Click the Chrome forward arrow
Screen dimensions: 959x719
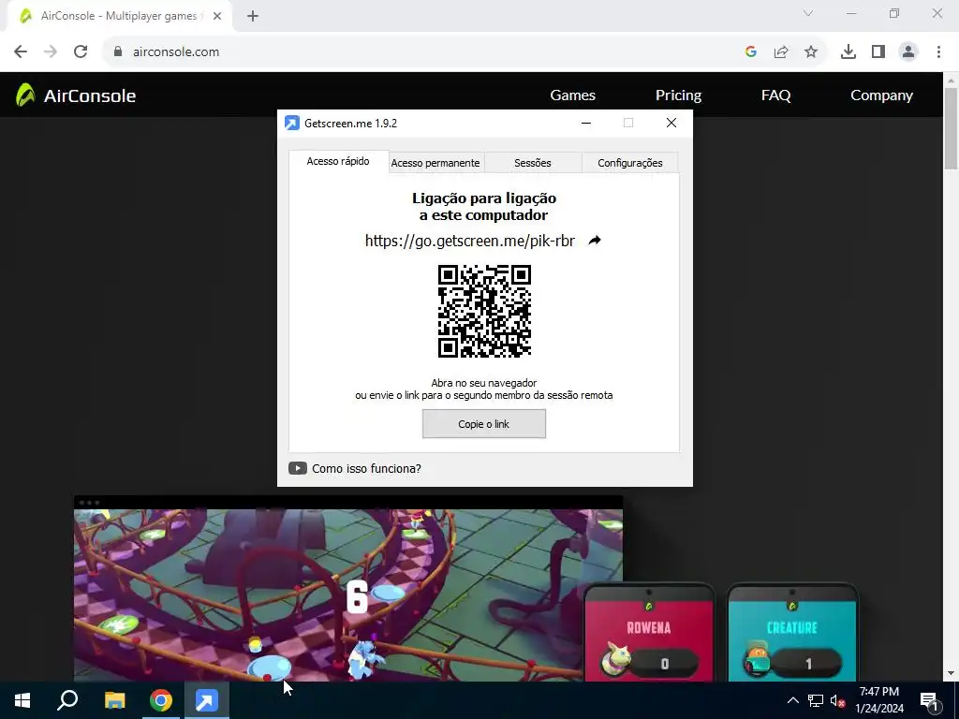[51, 51]
